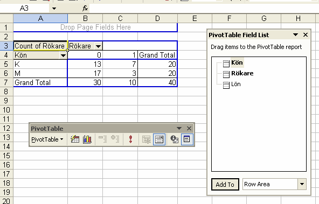This screenshot has height=204, width=319.
Task: Select row 3 header
Action: [6, 46]
